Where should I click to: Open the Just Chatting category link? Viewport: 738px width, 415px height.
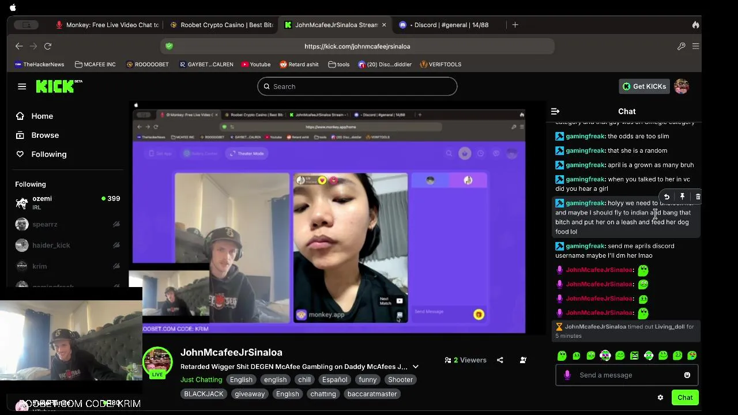click(201, 380)
